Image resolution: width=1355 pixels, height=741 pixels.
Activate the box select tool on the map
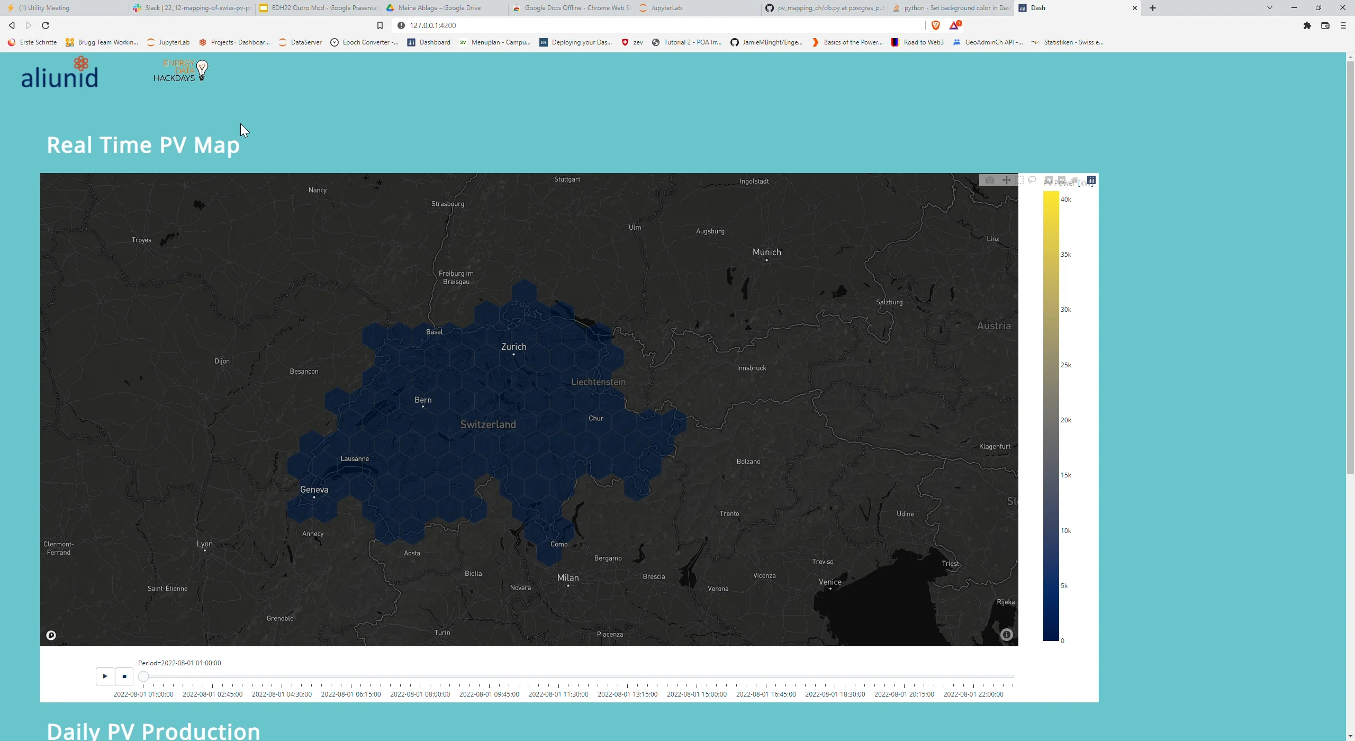(x=1019, y=180)
